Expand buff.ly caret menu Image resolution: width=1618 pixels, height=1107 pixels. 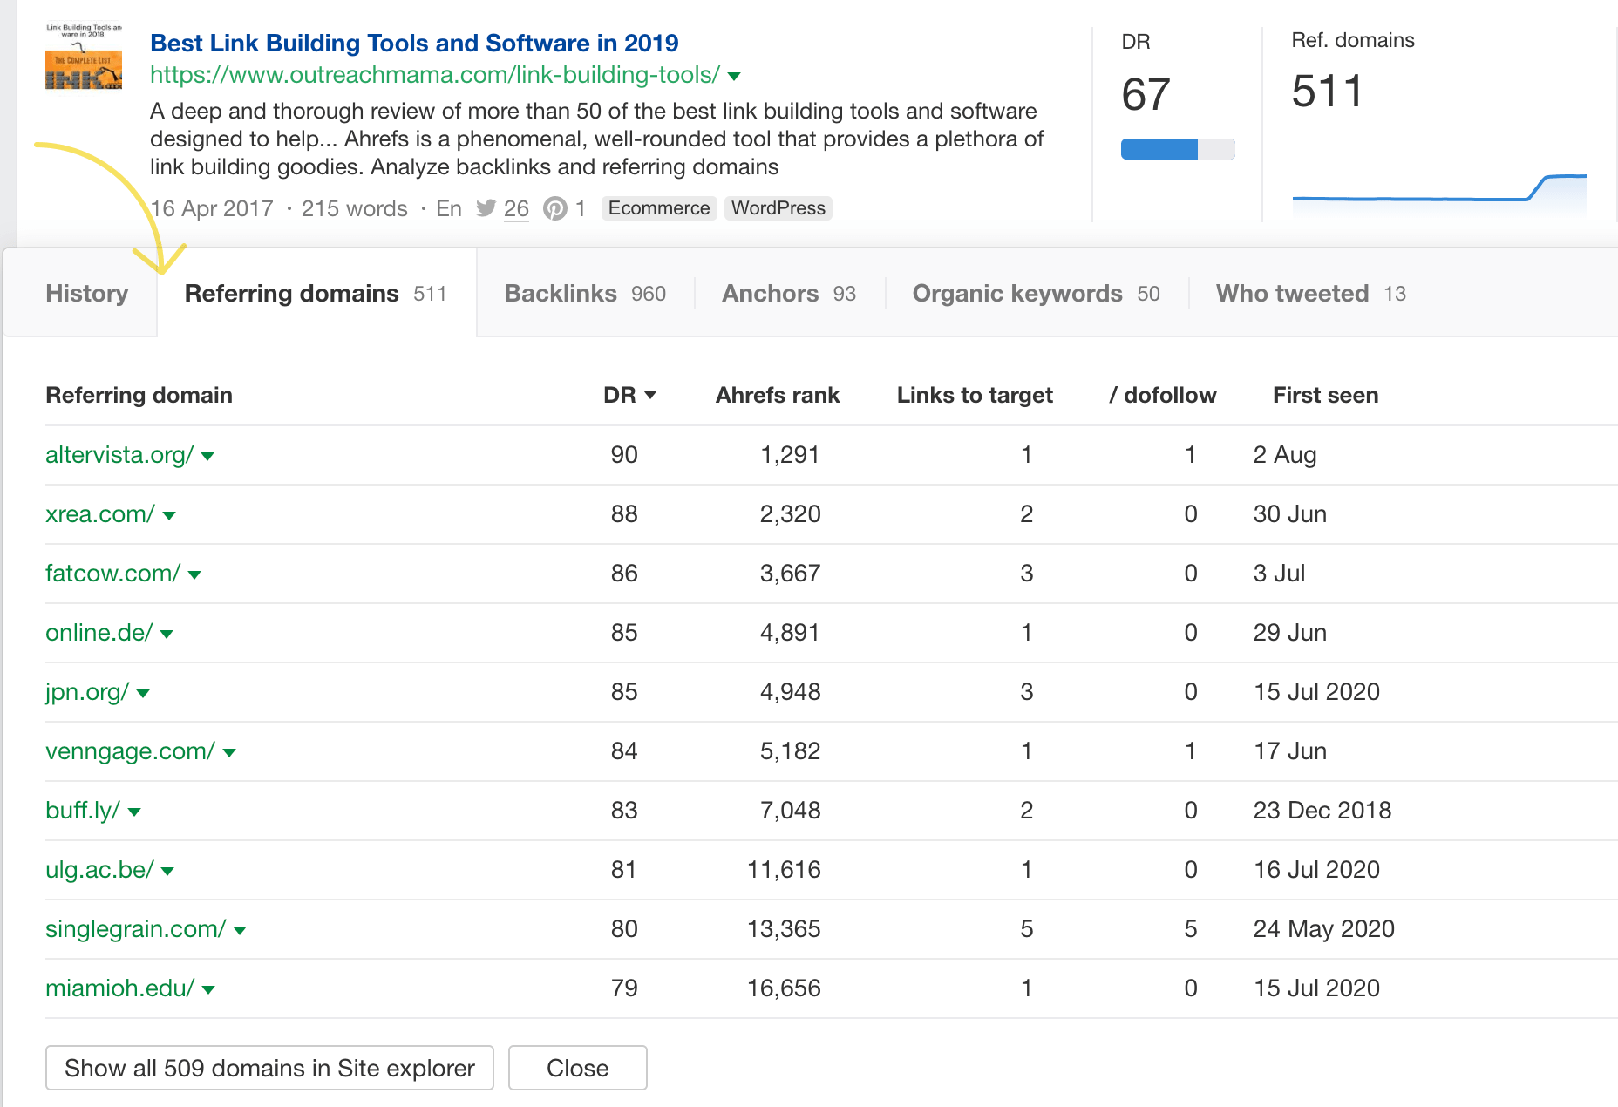[x=134, y=812]
